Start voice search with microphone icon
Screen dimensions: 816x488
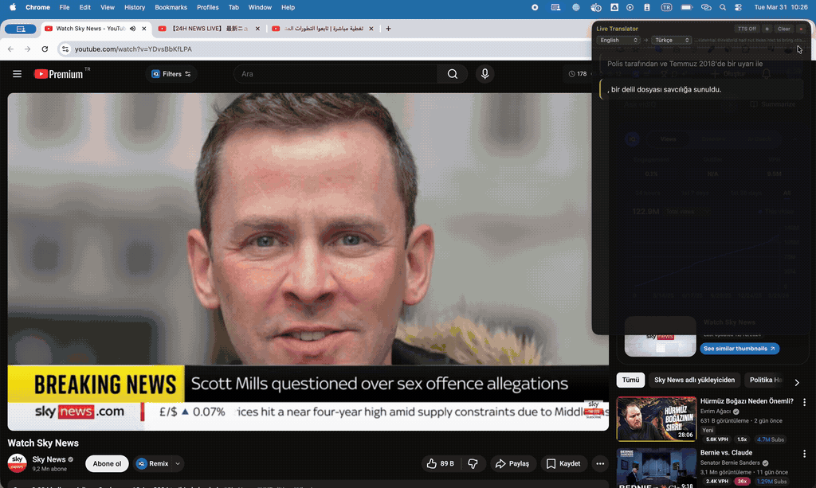coord(484,74)
